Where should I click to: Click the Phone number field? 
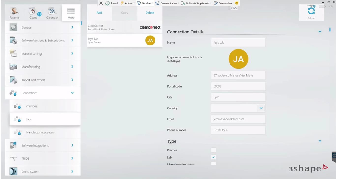pos(238,130)
